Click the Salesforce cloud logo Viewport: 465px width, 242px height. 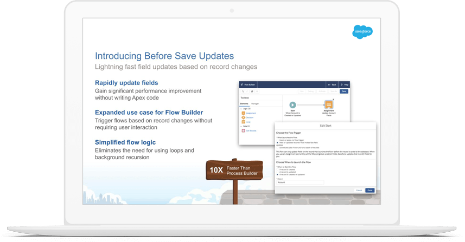tap(362, 31)
